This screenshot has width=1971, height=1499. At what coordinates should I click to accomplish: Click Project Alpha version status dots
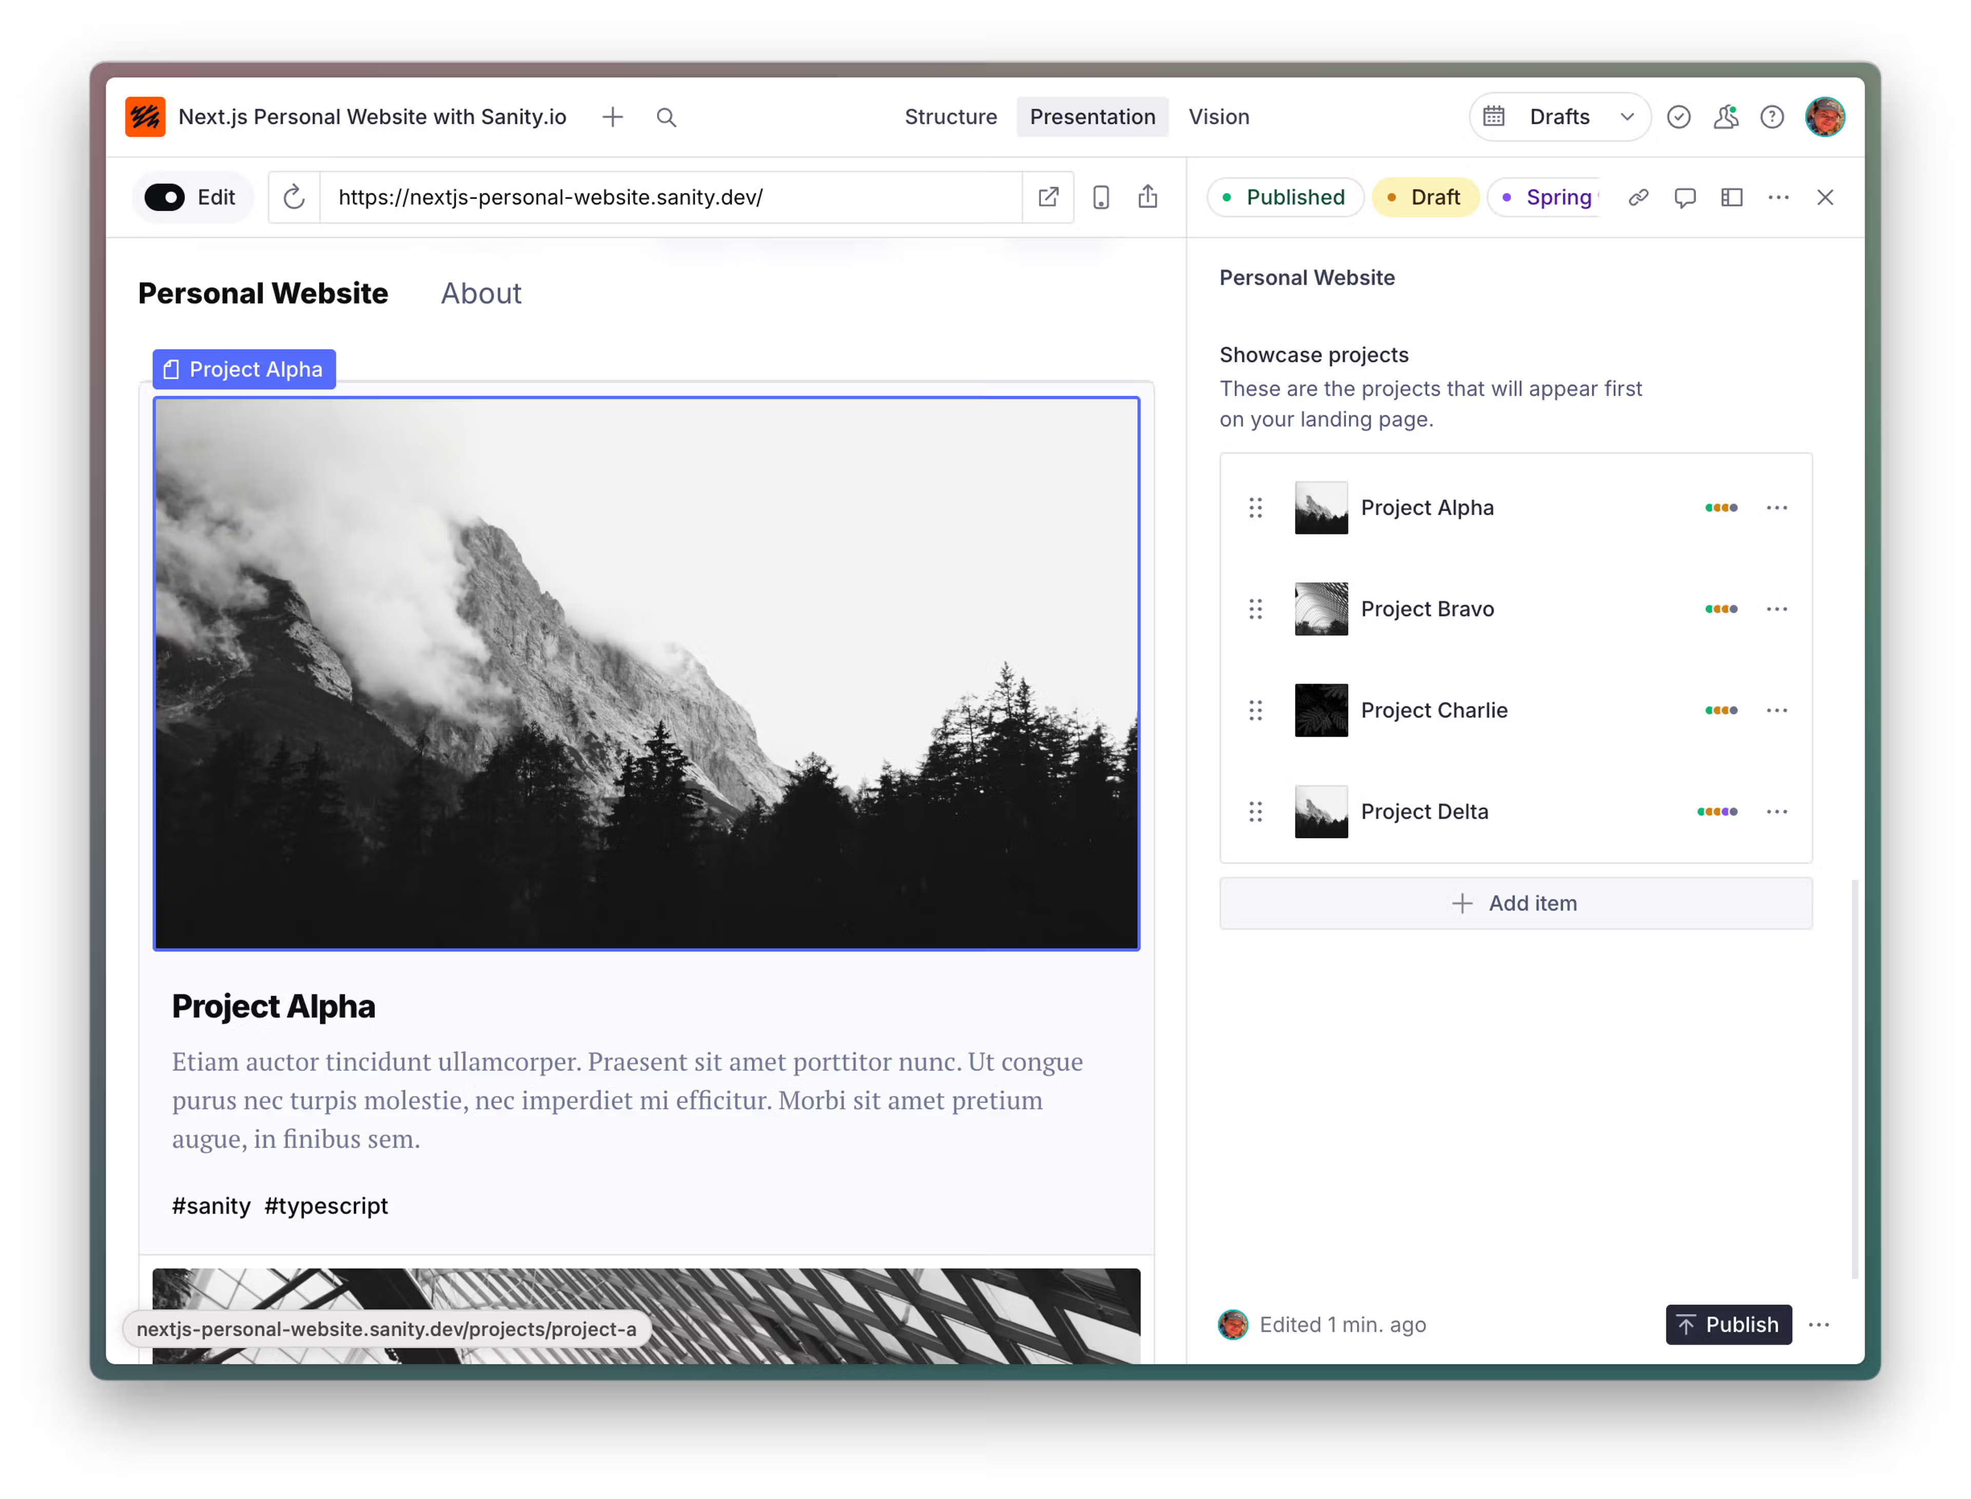click(x=1720, y=508)
